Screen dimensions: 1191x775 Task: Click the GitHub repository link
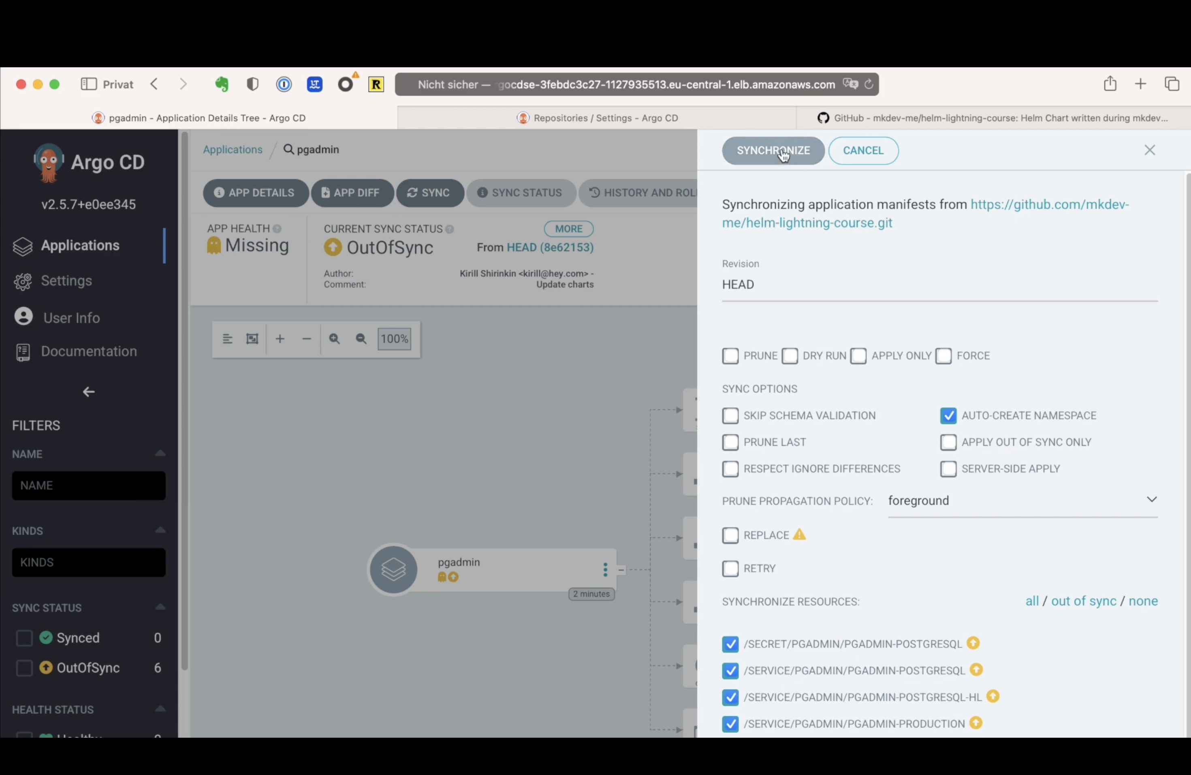(x=925, y=213)
